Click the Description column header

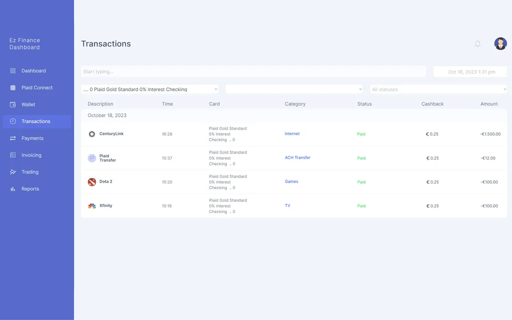click(x=100, y=104)
